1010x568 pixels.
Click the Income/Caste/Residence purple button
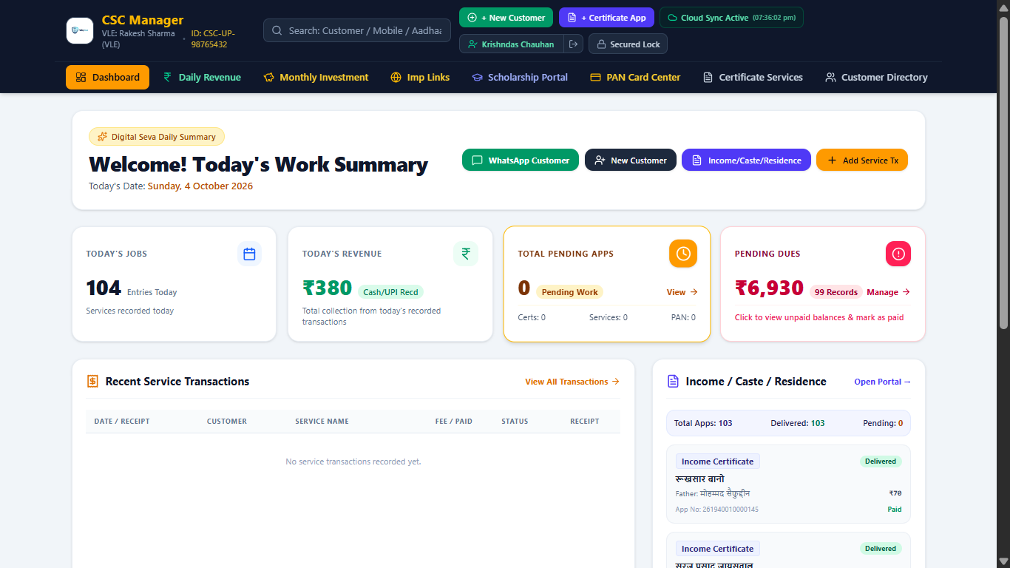[x=746, y=160]
